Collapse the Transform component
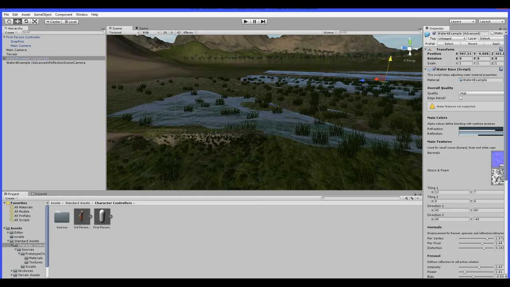510x287 pixels. pos(426,49)
